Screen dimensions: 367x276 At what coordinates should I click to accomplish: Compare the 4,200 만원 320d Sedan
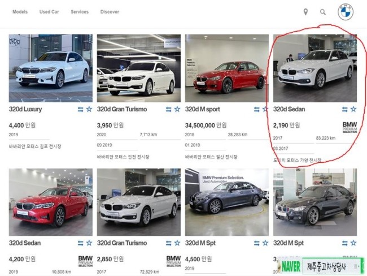(x=81, y=243)
